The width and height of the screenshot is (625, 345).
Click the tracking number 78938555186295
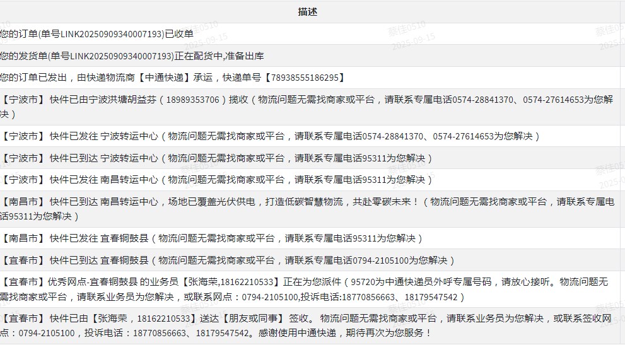click(x=305, y=78)
